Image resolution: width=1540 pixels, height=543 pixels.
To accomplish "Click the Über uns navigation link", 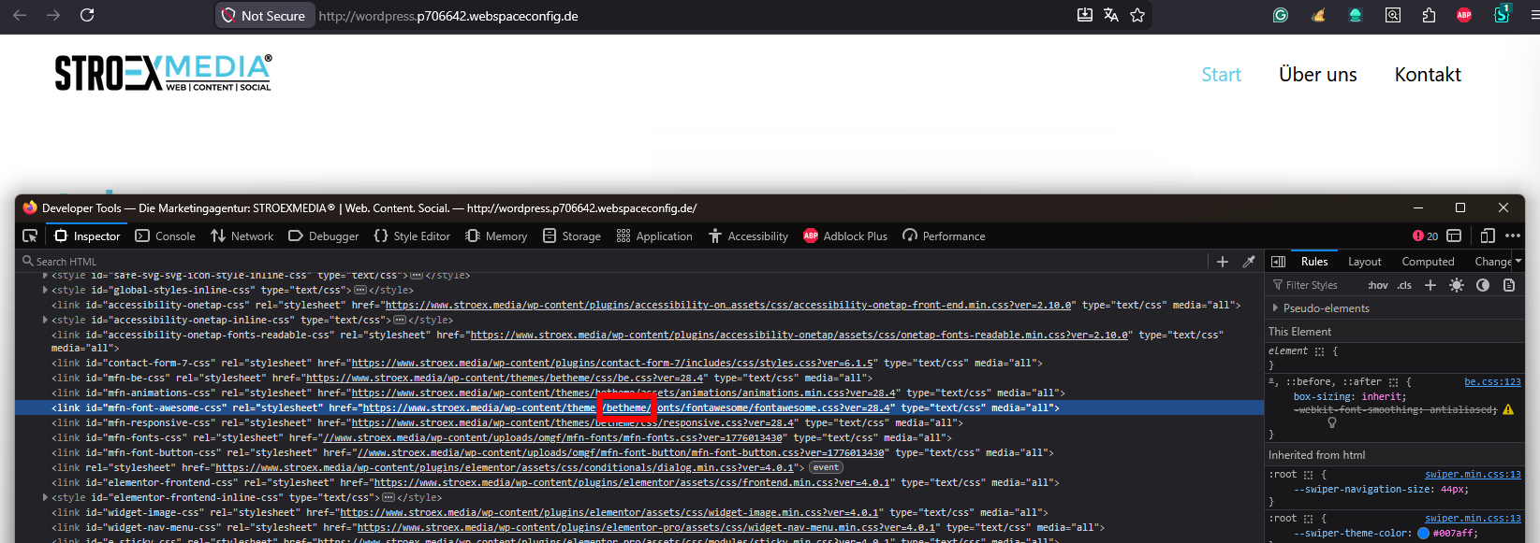I will [x=1317, y=75].
